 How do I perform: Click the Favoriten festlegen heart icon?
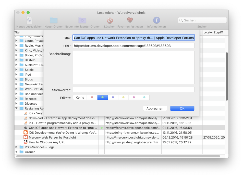click(130, 20)
